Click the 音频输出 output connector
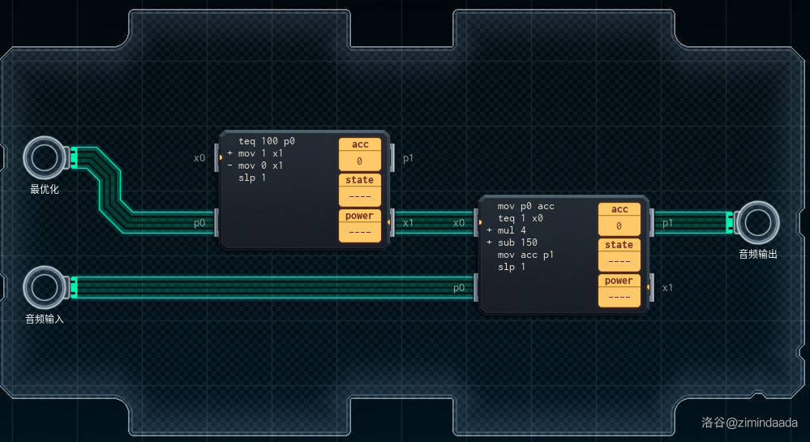 tap(758, 221)
